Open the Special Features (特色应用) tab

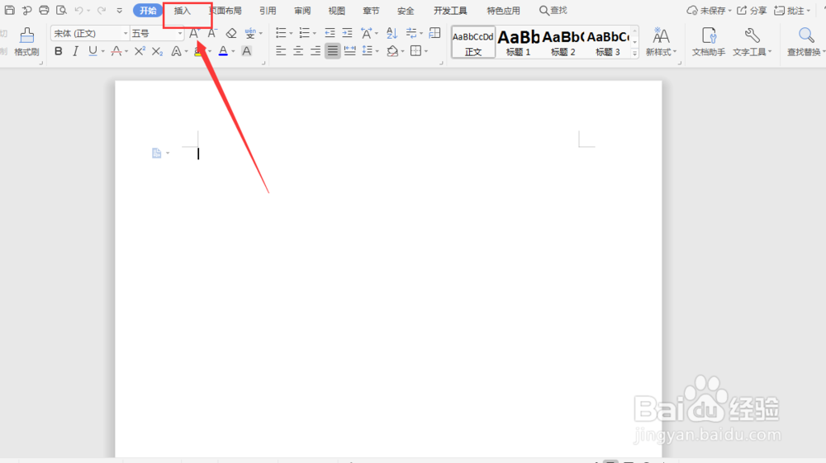(x=503, y=10)
